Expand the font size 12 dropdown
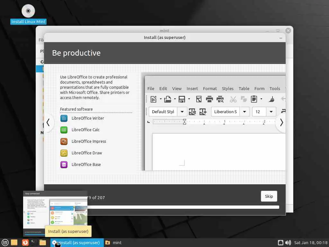The width and height of the screenshot is (329, 247). 271,112
